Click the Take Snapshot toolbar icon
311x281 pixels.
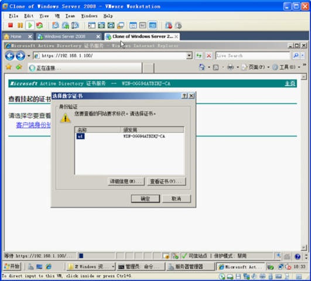(x=56, y=25)
